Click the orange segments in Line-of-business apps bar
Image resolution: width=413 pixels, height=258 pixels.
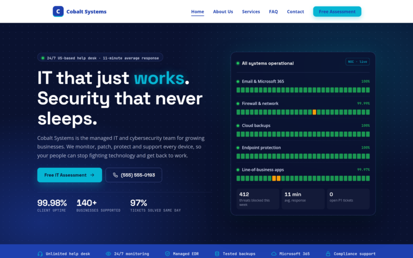(276, 178)
